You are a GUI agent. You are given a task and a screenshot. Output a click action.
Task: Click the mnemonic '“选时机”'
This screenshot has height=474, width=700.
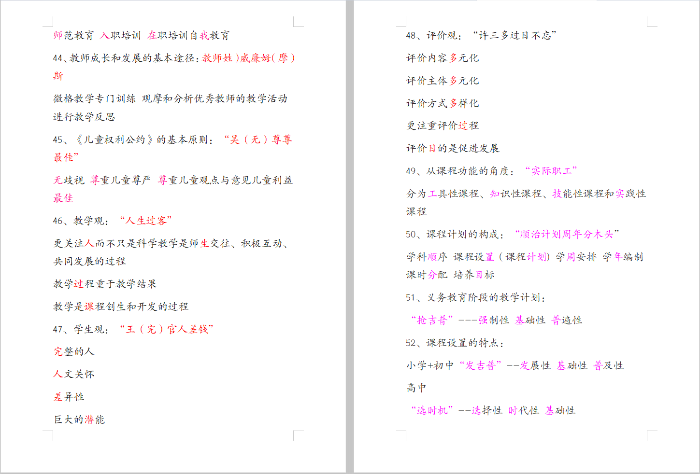pos(432,410)
